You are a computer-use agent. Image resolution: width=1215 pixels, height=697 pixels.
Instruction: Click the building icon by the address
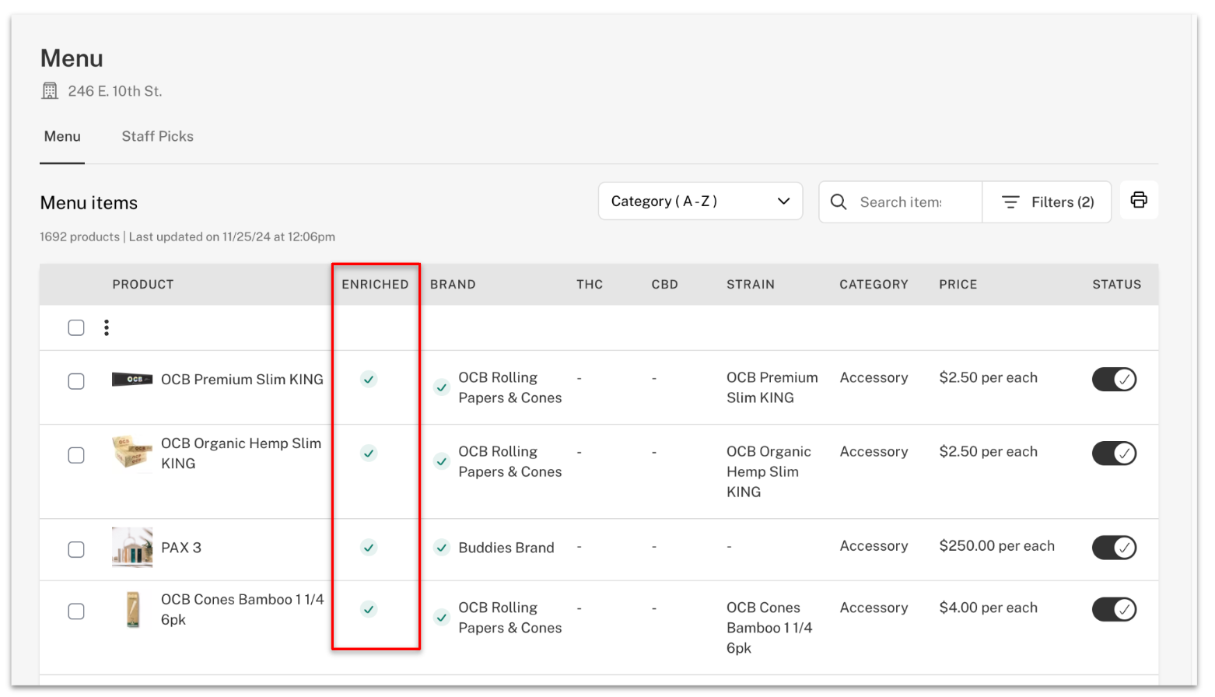tap(50, 91)
